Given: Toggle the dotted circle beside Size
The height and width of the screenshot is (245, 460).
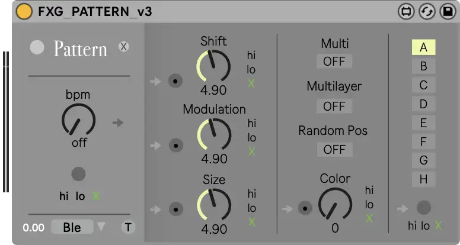Looking at the screenshot, I should [176, 209].
